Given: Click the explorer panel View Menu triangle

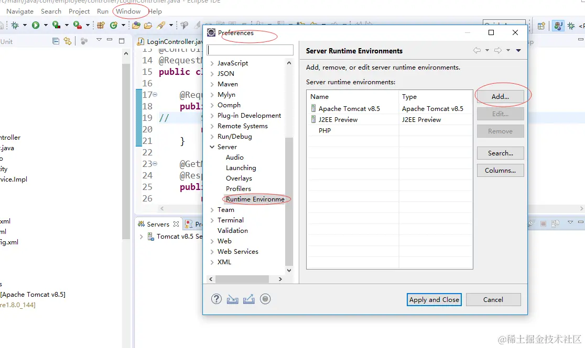Looking at the screenshot, I should (99, 39).
